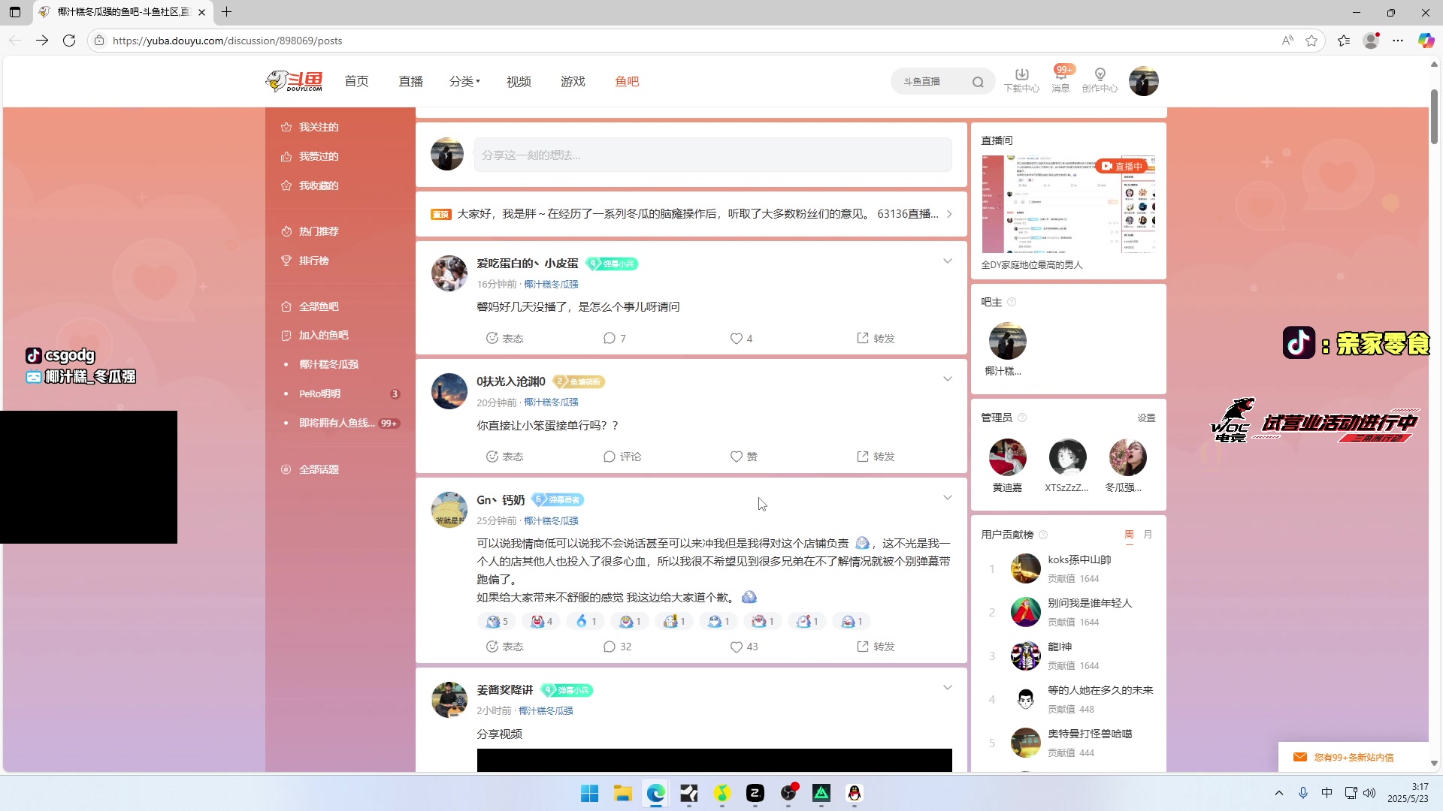Viewport: 1443px width, 811px height.
Task: Click first emoji reaction with count 5
Action: tap(496, 621)
